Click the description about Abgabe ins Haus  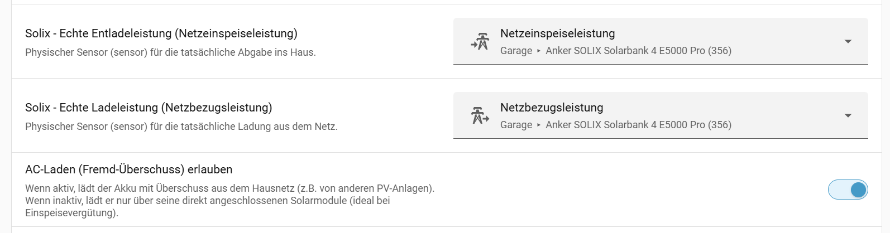(170, 52)
